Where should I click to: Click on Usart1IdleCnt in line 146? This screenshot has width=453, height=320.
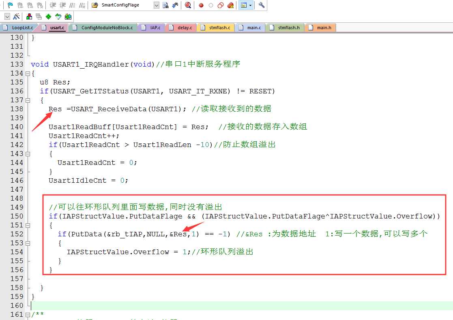tap(77, 181)
